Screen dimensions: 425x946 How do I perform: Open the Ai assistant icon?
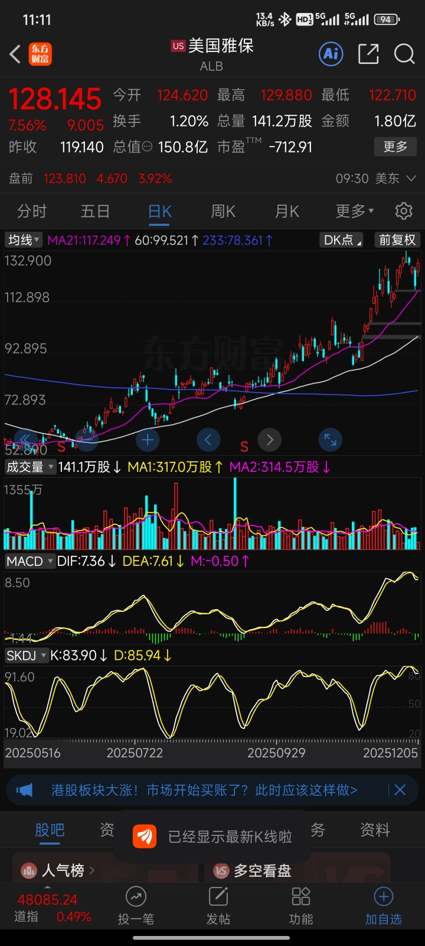point(331,54)
